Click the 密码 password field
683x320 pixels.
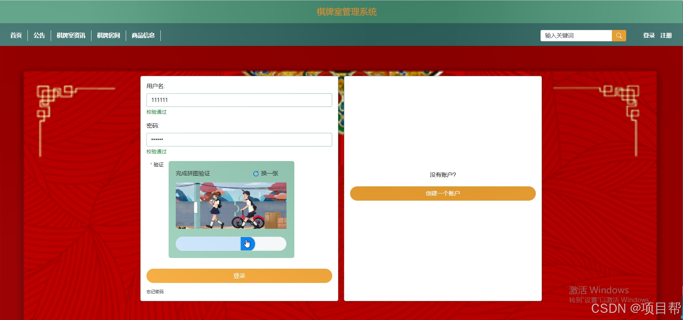click(239, 140)
